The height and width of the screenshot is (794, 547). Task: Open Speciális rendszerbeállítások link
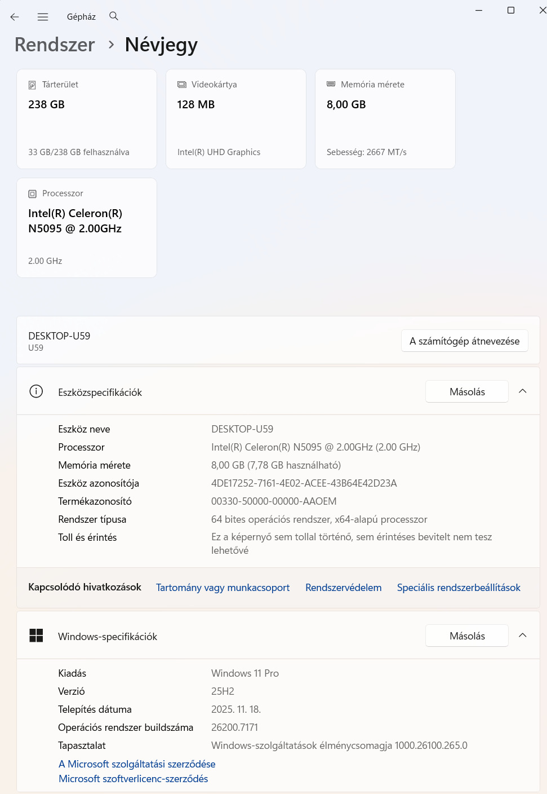[459, 588]
